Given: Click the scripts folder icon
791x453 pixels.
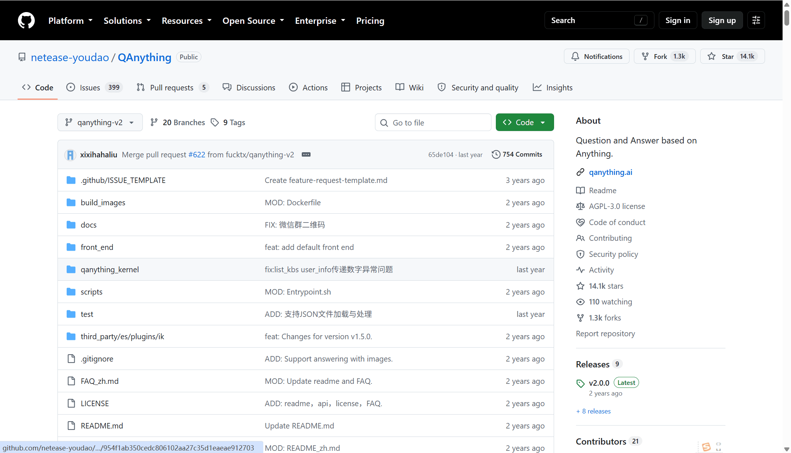Looking at the screenshot, I should [x=71, y=292].
